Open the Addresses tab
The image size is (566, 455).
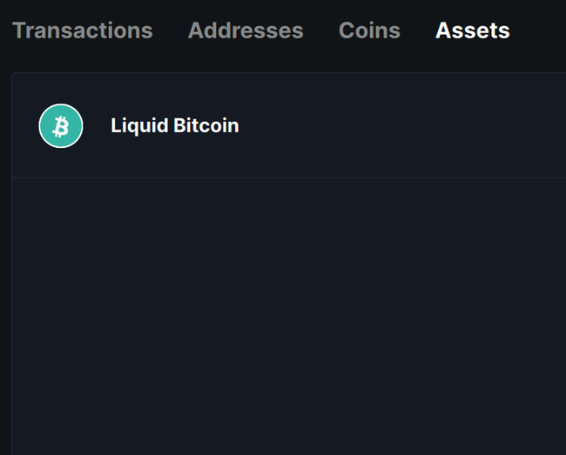pos(246,30)
